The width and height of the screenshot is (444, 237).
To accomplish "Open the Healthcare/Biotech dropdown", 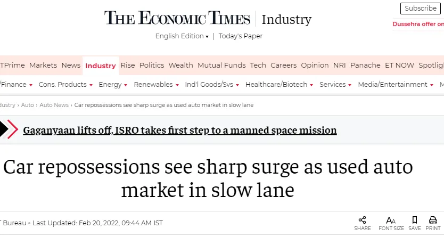I will pos(279,85).
